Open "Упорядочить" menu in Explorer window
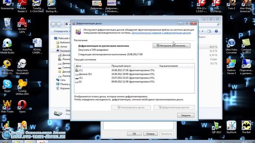This screenshot has height=143, width=255. coord(62,31)
